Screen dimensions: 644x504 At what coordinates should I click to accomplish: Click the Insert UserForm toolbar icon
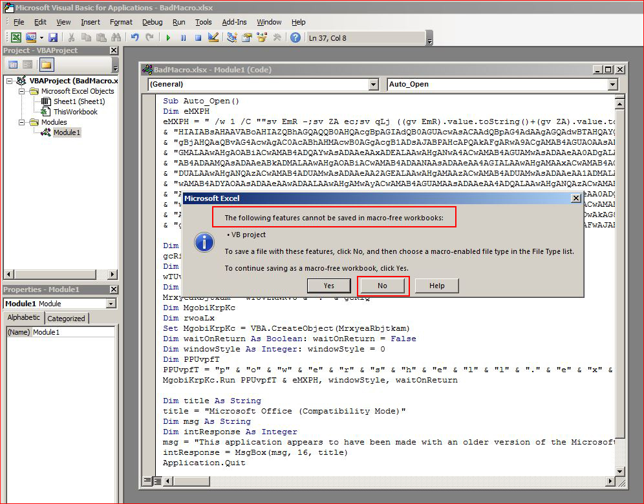tap(31, 37)
